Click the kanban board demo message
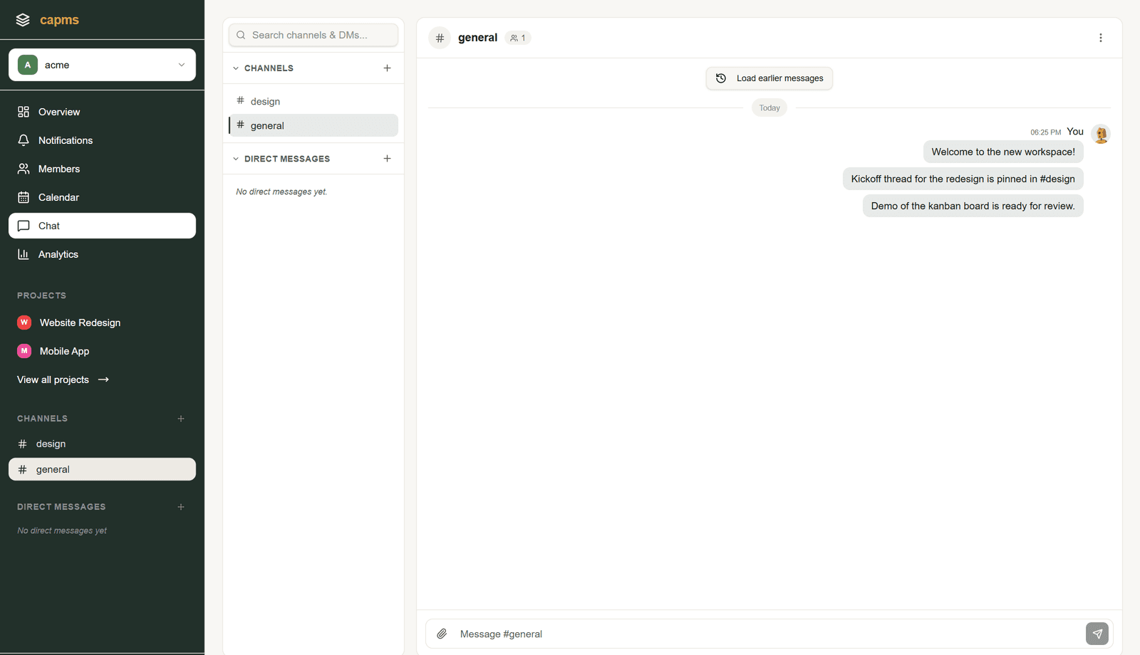1140x655 pixels. [973, 206]
